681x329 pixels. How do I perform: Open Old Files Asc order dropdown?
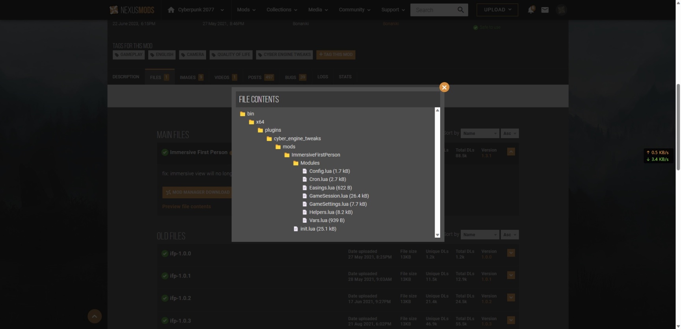coord(510,235)
